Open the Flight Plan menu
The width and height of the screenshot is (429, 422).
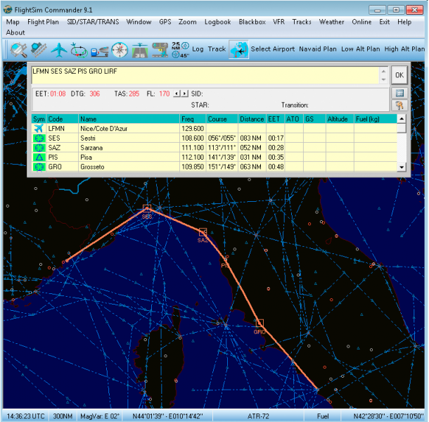(x=43, y=22)
